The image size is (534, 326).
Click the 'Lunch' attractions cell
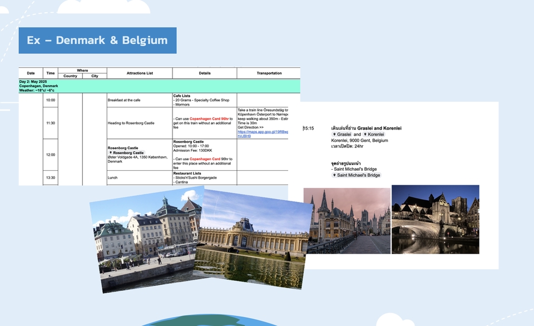(x=140, y=177)
